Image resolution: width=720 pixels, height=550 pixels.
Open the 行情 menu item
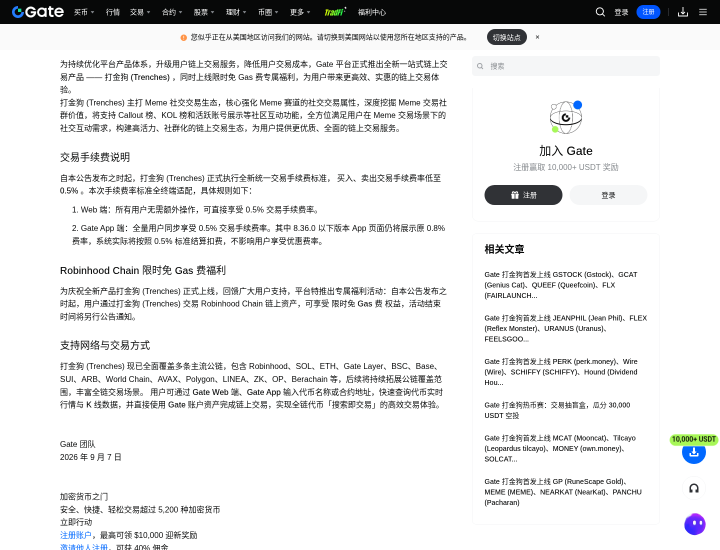pyautogui.click(x=113, y=12)
